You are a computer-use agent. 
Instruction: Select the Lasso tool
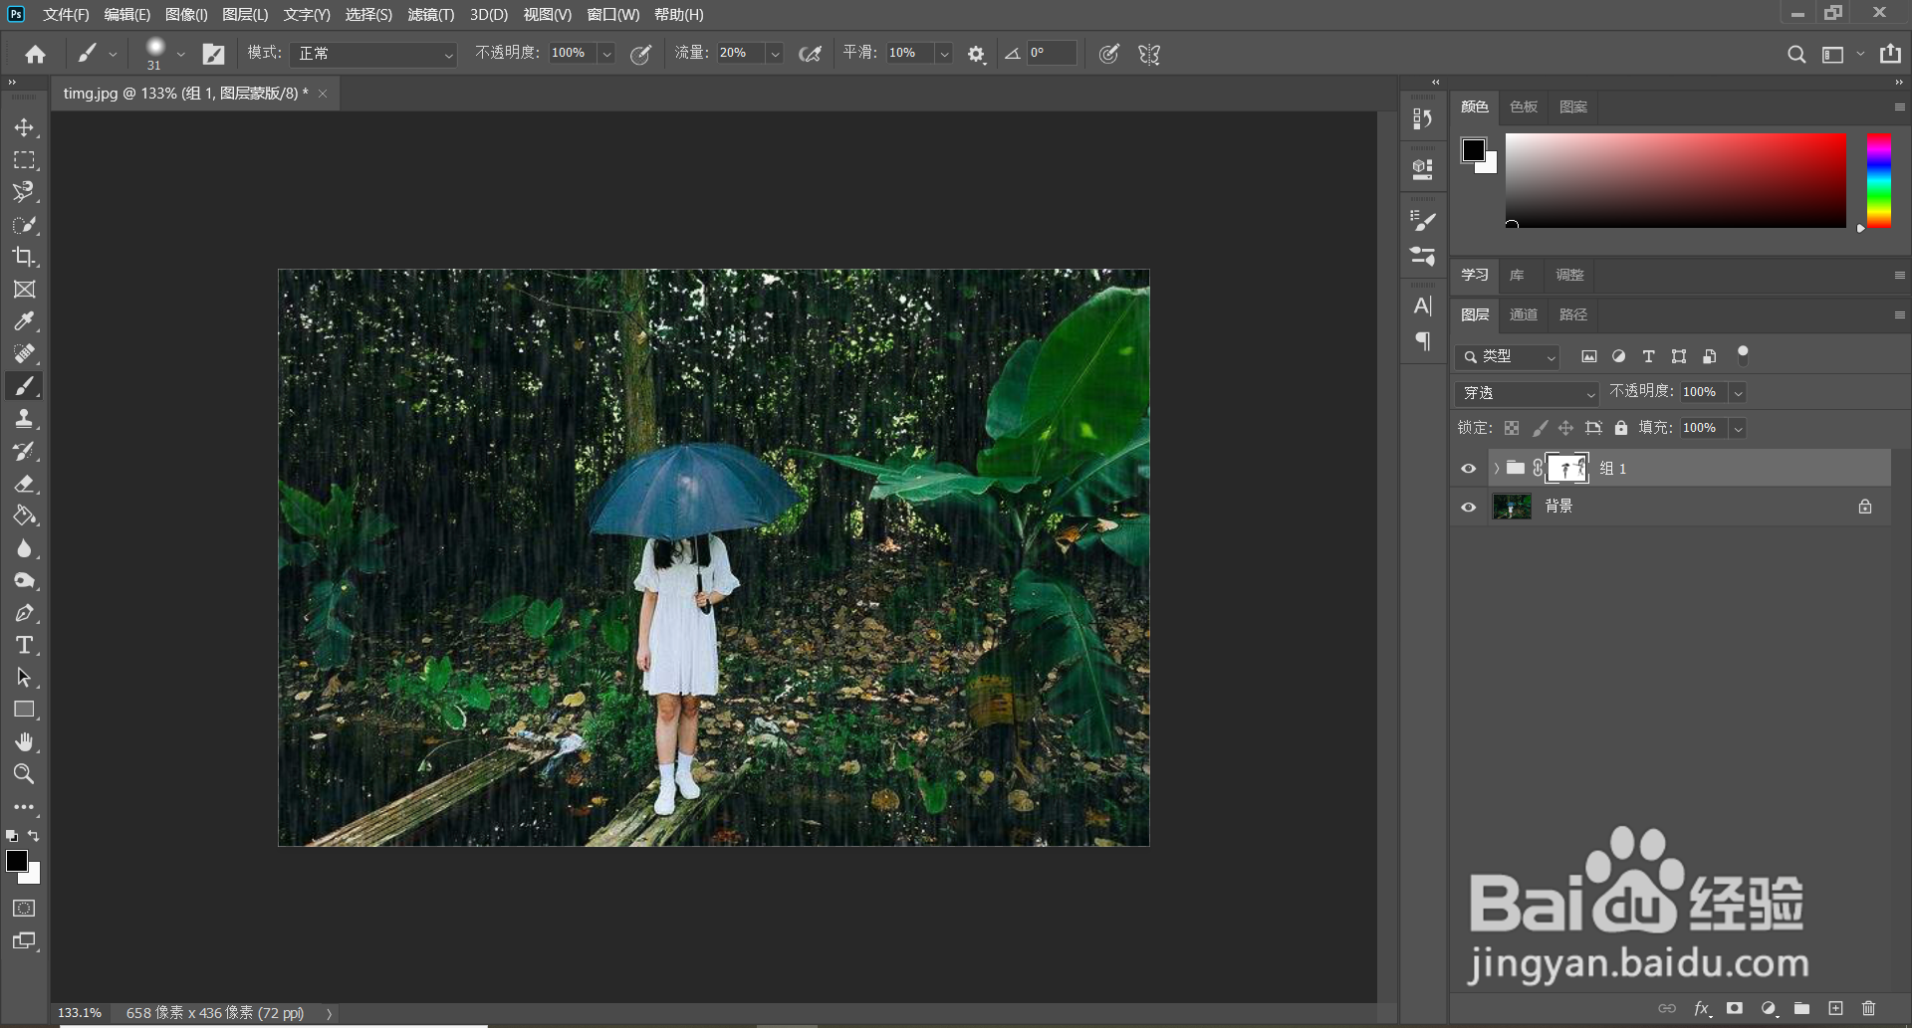(x=24, y=192)
